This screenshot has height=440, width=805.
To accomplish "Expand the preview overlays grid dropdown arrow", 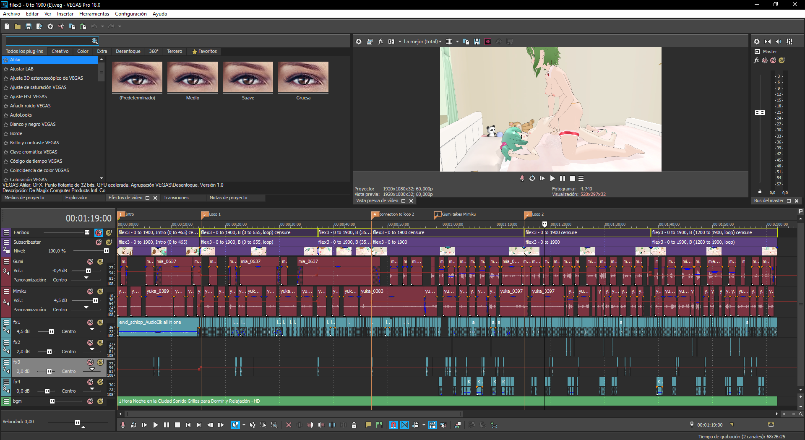I will (457, 42).
